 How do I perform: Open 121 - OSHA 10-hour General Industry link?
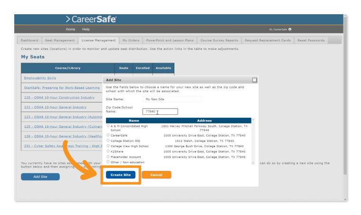coord(55,107)
